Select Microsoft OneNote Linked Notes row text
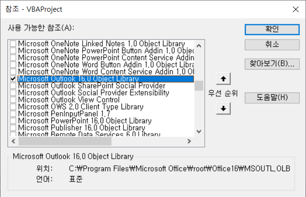 point(101,43)
